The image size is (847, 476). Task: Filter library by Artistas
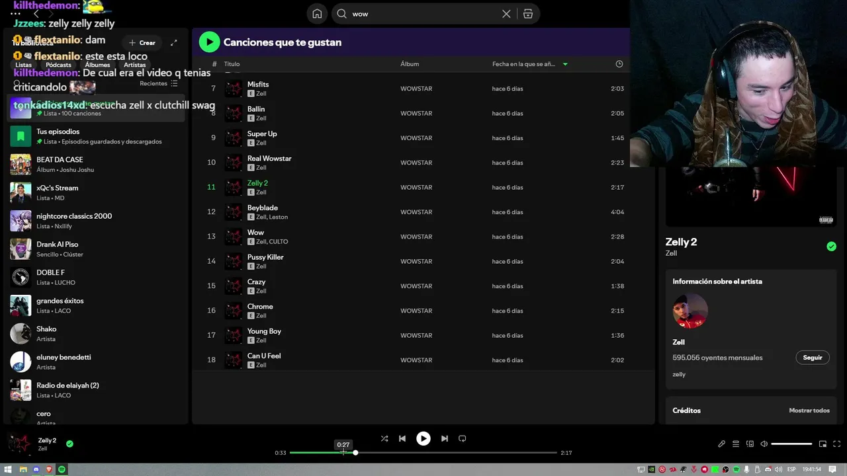(134, 65)
